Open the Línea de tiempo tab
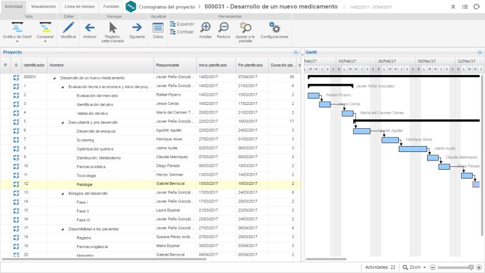This screenshot has width=485, height=273. click(x=79, y=6)
